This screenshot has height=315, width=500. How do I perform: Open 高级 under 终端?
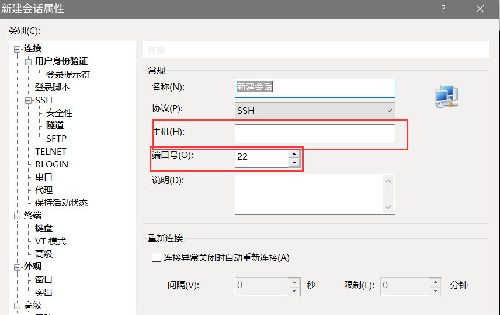click(x=44, y=254)
